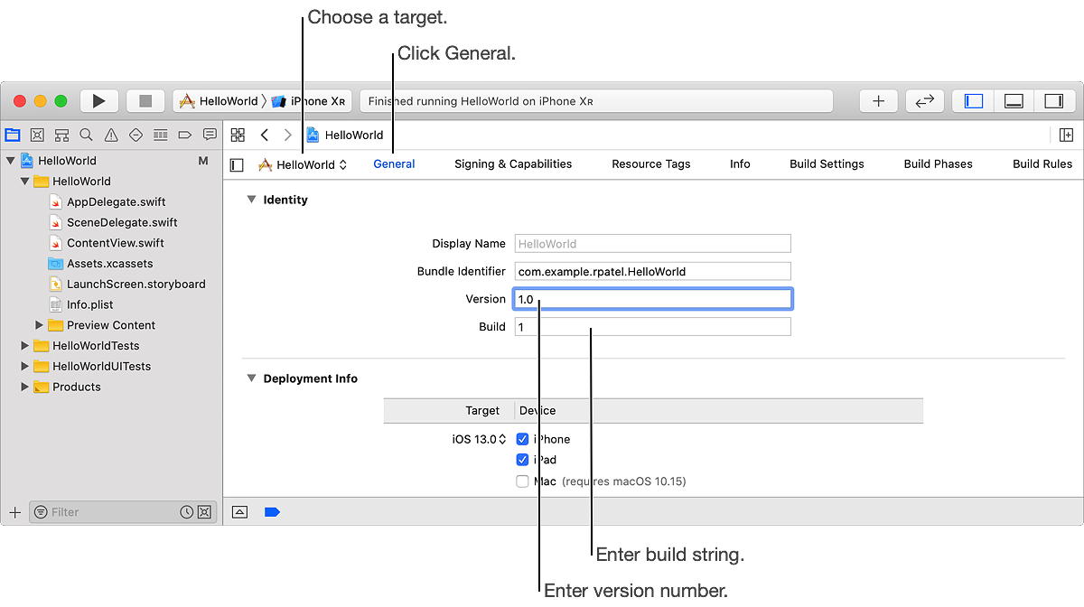Choose the HelloWorld scheme in the toolbar
1084x607 pixels.
(x=218, y=101)
